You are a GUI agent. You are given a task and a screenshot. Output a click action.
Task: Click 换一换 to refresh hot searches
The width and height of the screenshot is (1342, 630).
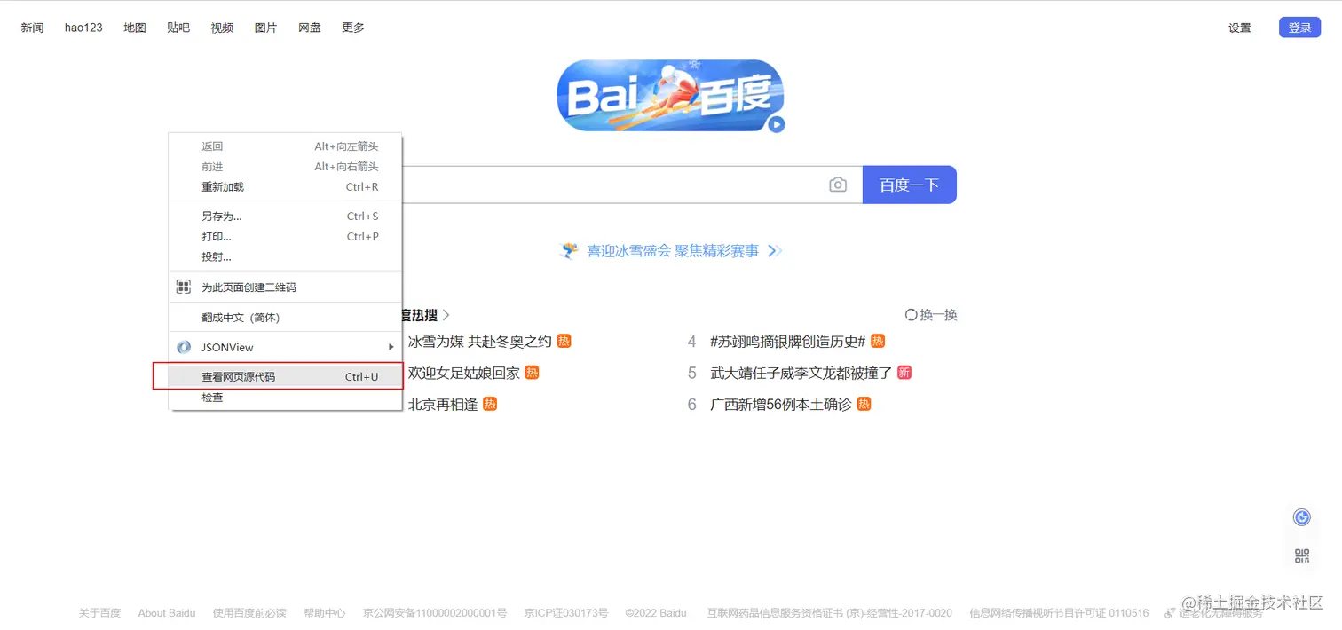click(938, 315)
